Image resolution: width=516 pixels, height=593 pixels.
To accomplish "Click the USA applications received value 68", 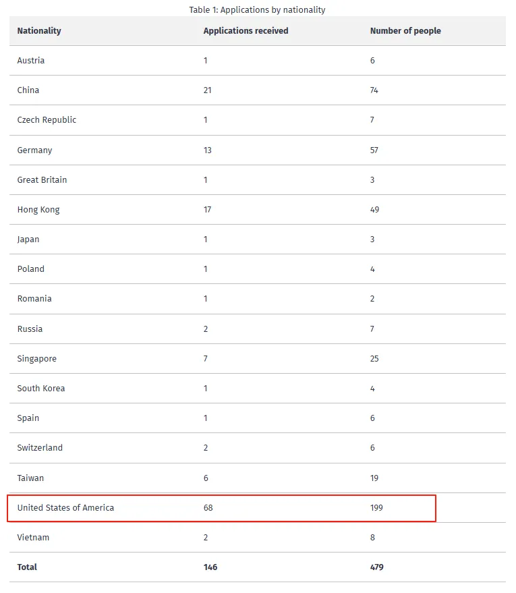I will (208, 508).
